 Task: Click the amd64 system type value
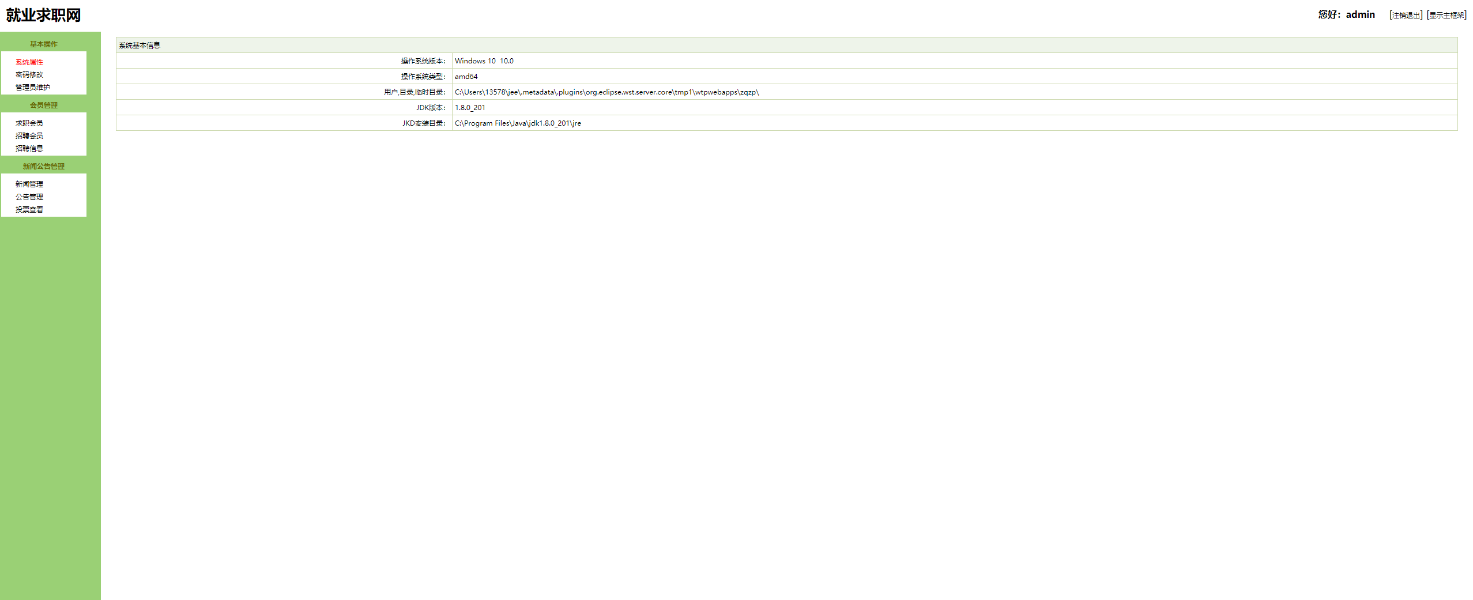click(x=466, y=77)
